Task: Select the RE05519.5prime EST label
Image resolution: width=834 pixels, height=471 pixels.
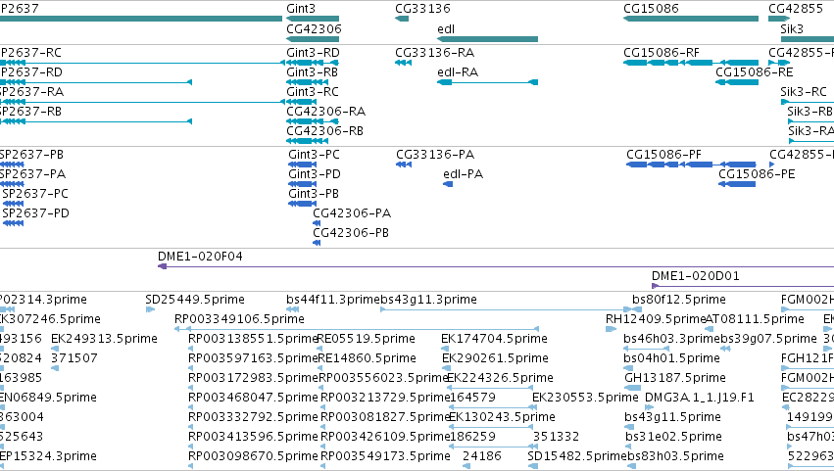Action: pos(366,339)
